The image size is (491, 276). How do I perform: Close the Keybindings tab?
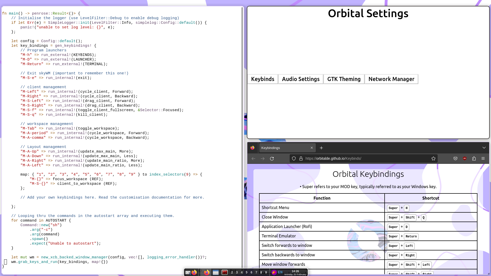312,148
